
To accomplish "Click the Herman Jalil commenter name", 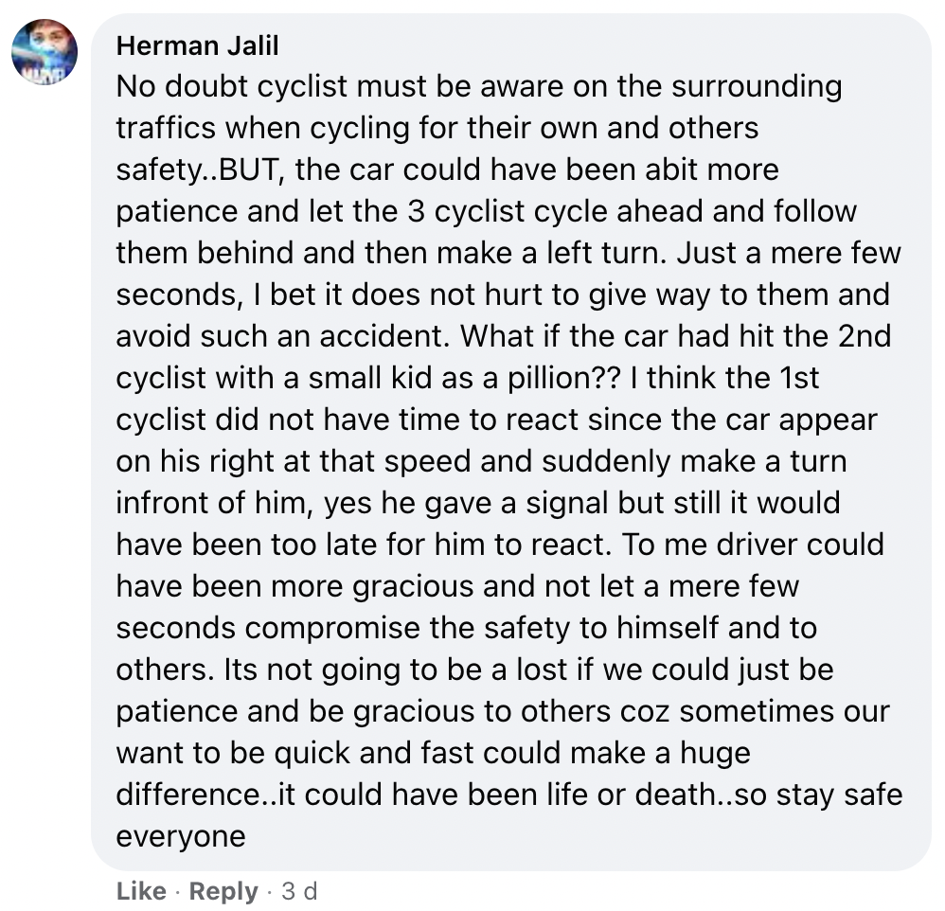I will [x=198, y=45].
